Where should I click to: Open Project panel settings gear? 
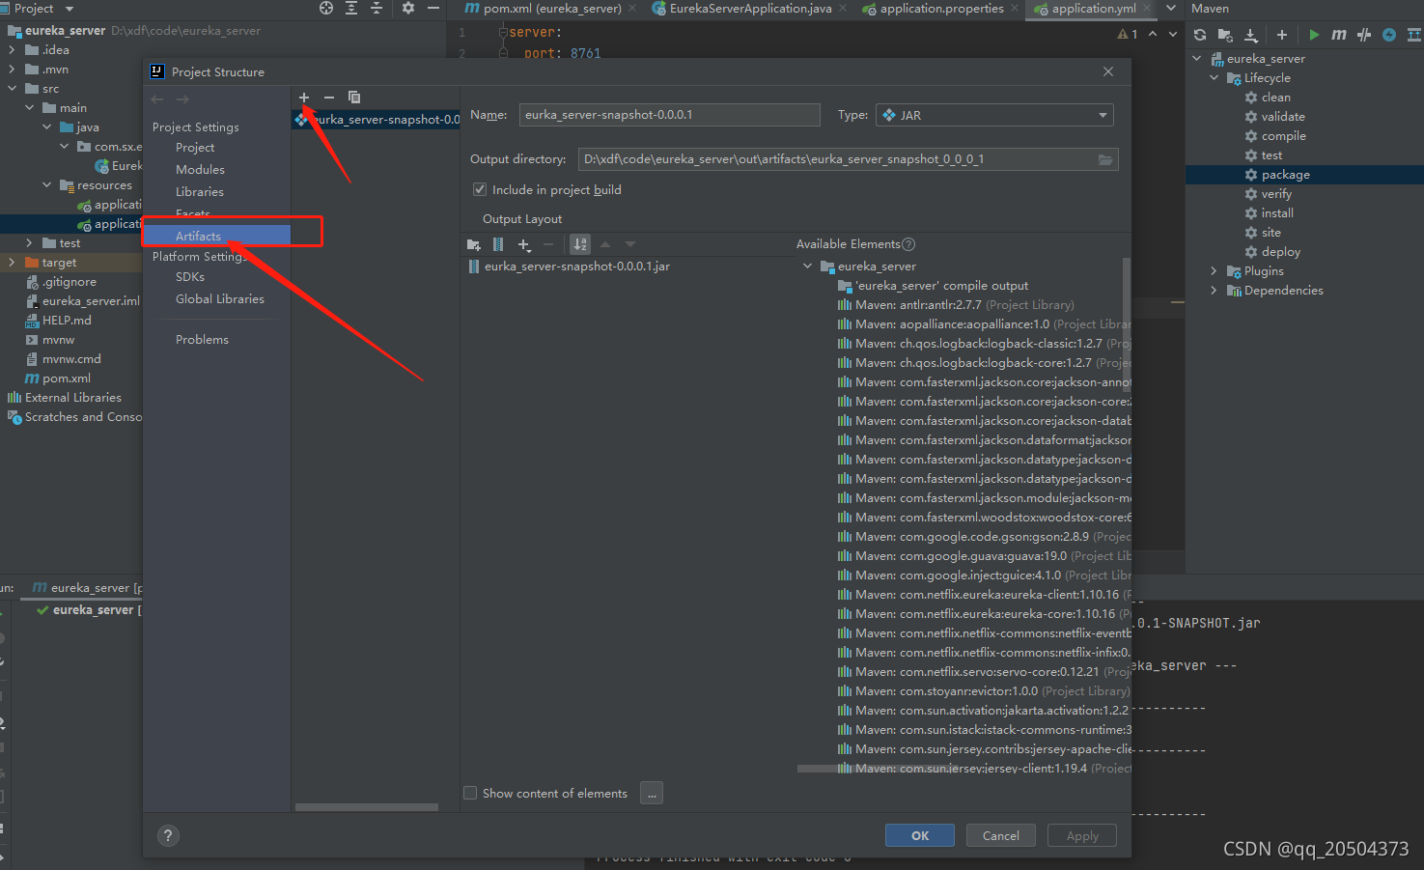point(408,8)
